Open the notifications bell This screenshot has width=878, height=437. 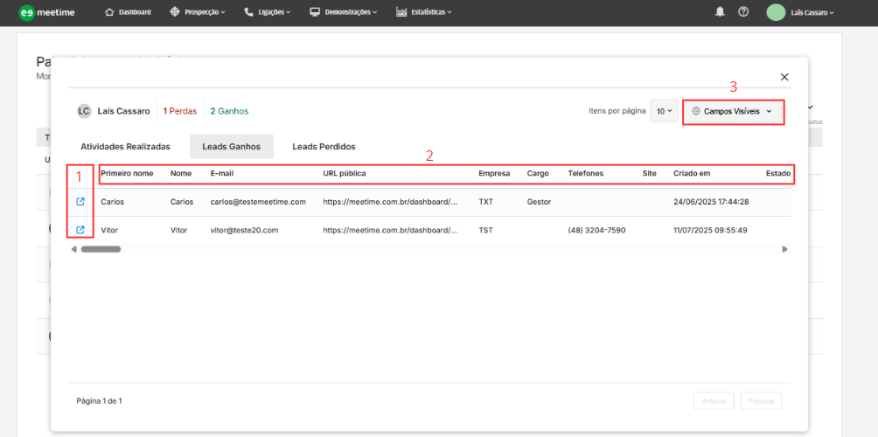pyautogui.click(x=720, y=11)
